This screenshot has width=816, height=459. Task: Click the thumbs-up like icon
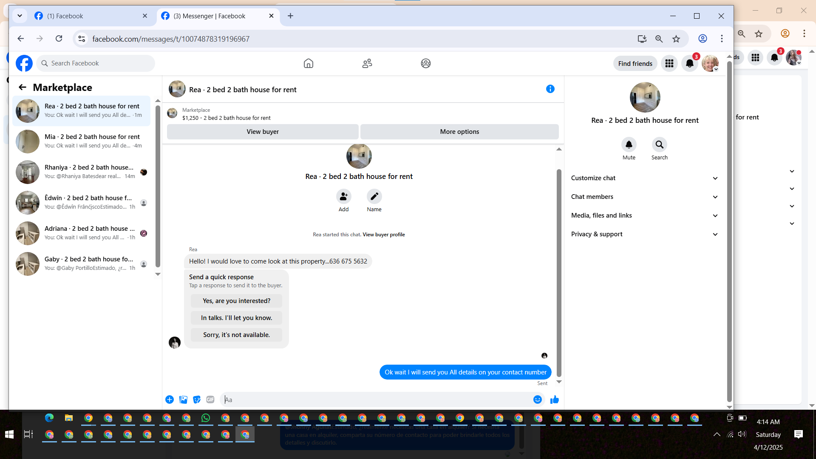tap(555, 399)
